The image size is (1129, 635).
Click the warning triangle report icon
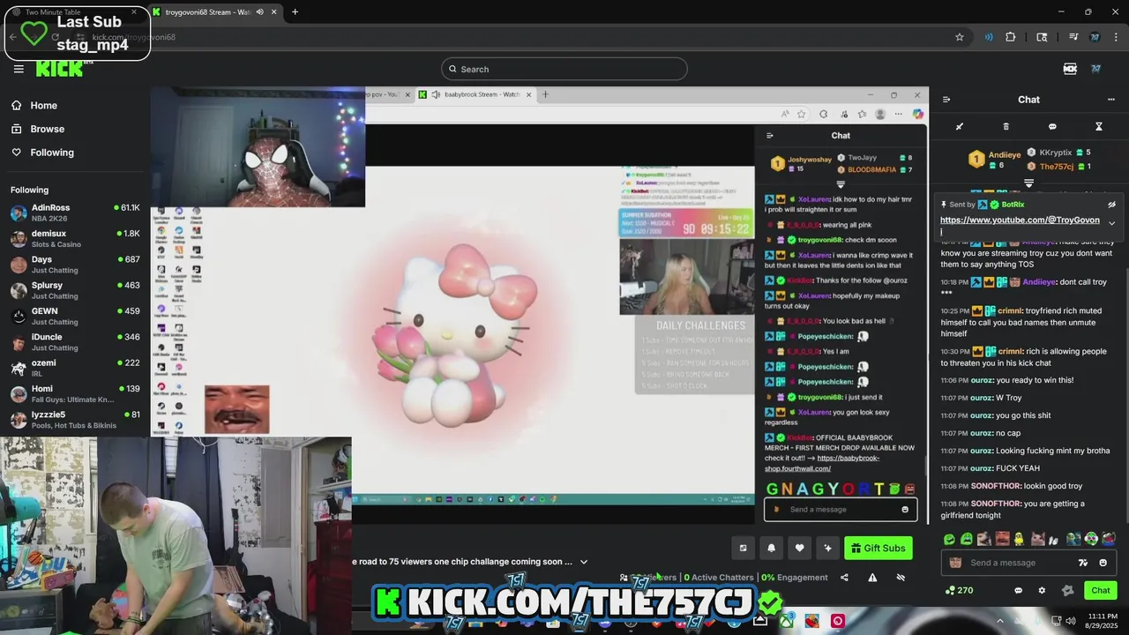tap(872, 578)
